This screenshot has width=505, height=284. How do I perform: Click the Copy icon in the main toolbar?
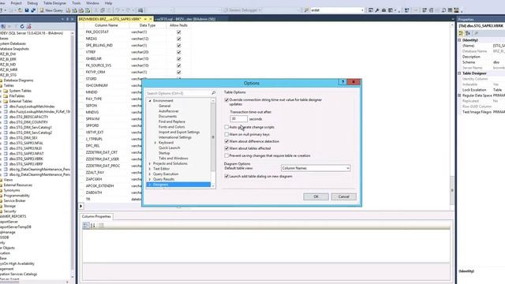tap(103, 10)
